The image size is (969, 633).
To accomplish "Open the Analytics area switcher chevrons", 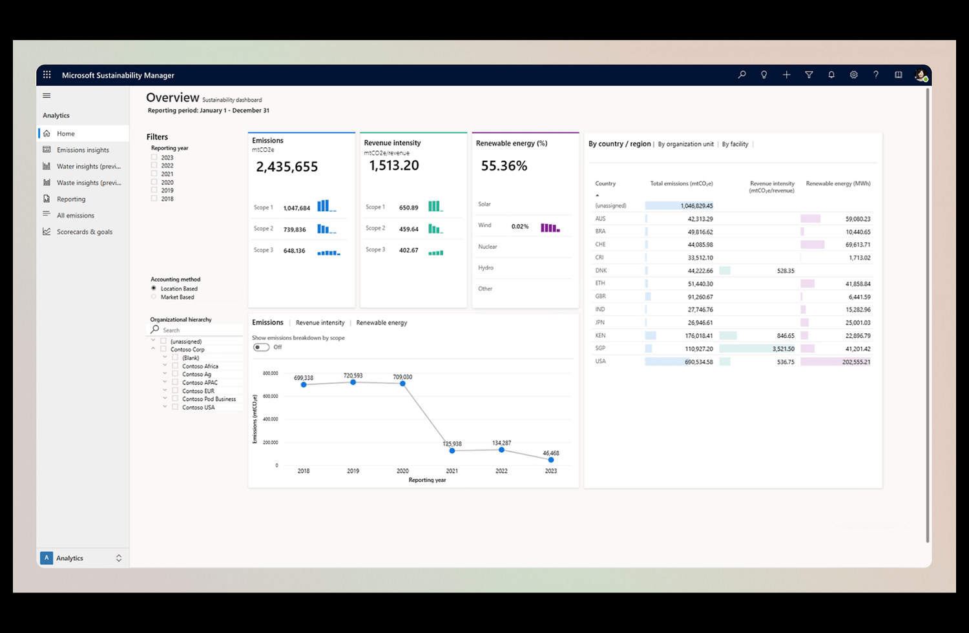I will point(119,558).
